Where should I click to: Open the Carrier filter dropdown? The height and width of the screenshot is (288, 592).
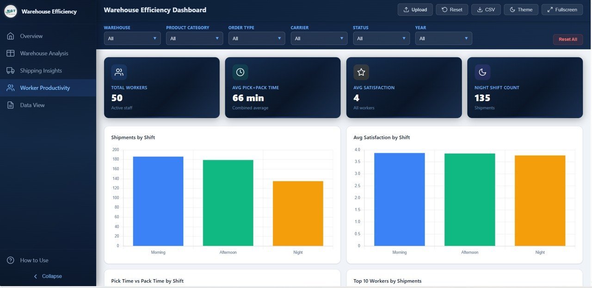tap(319, 38)
